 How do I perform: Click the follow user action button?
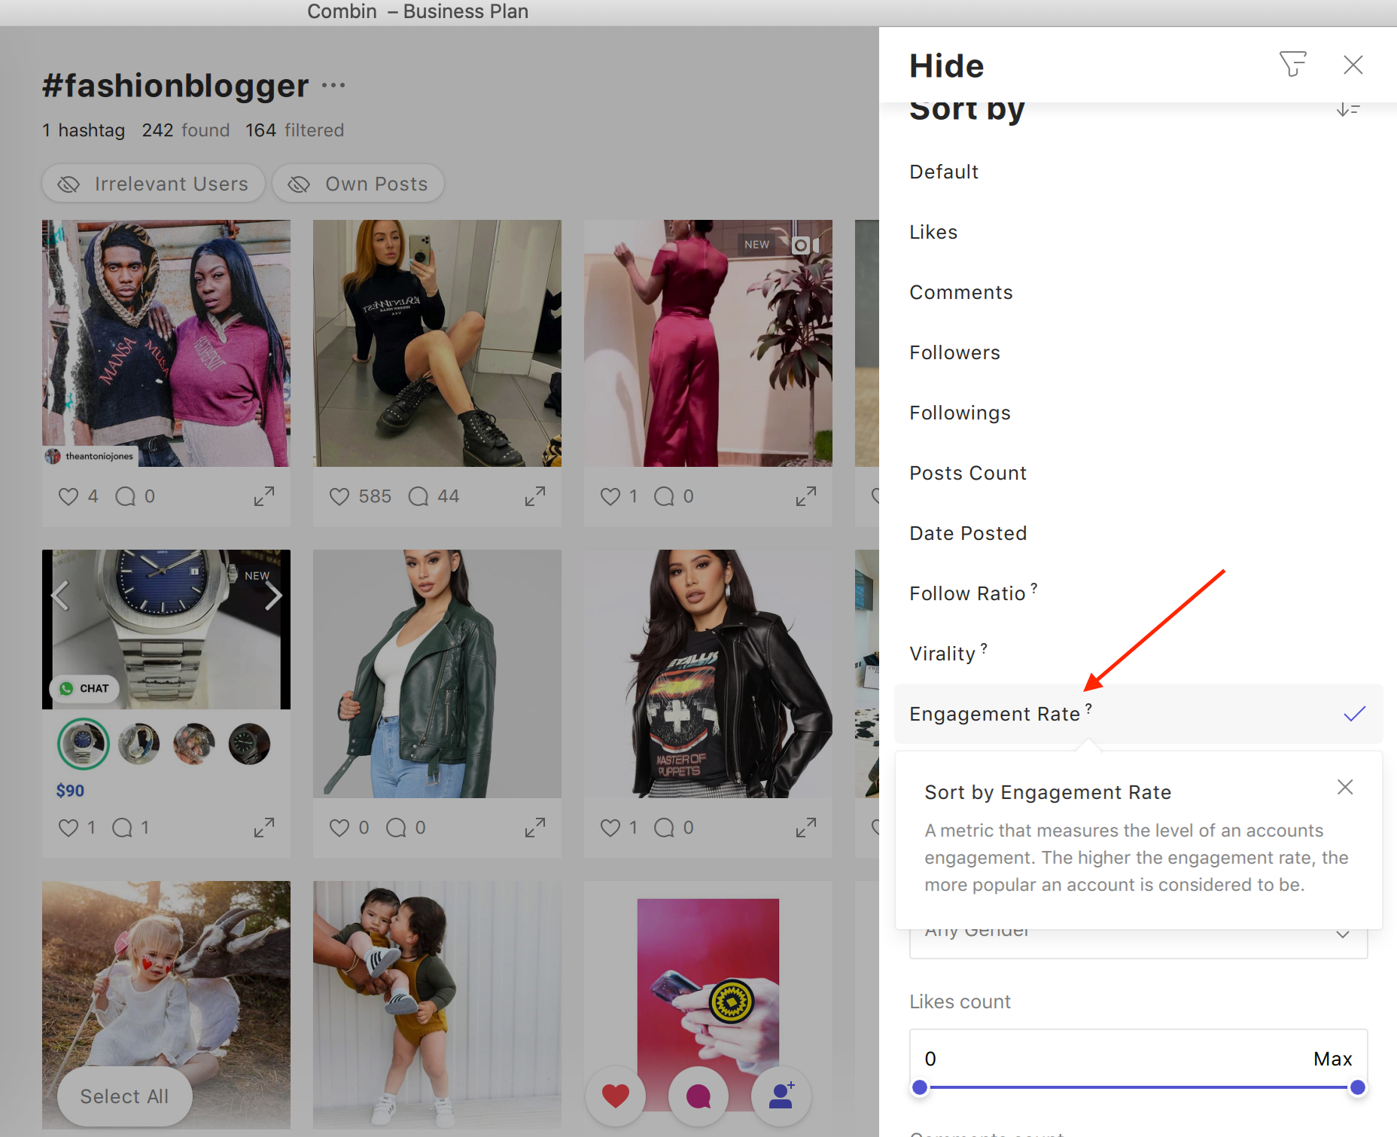(x=781, y=1096)
